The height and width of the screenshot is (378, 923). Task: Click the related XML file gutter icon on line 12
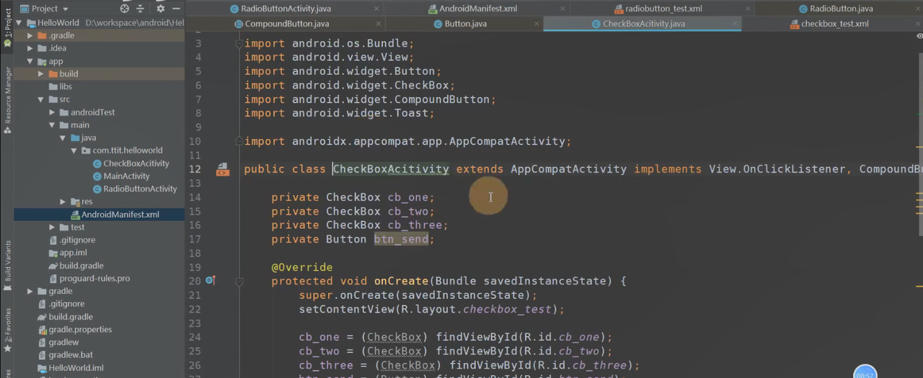coord(223,170)
